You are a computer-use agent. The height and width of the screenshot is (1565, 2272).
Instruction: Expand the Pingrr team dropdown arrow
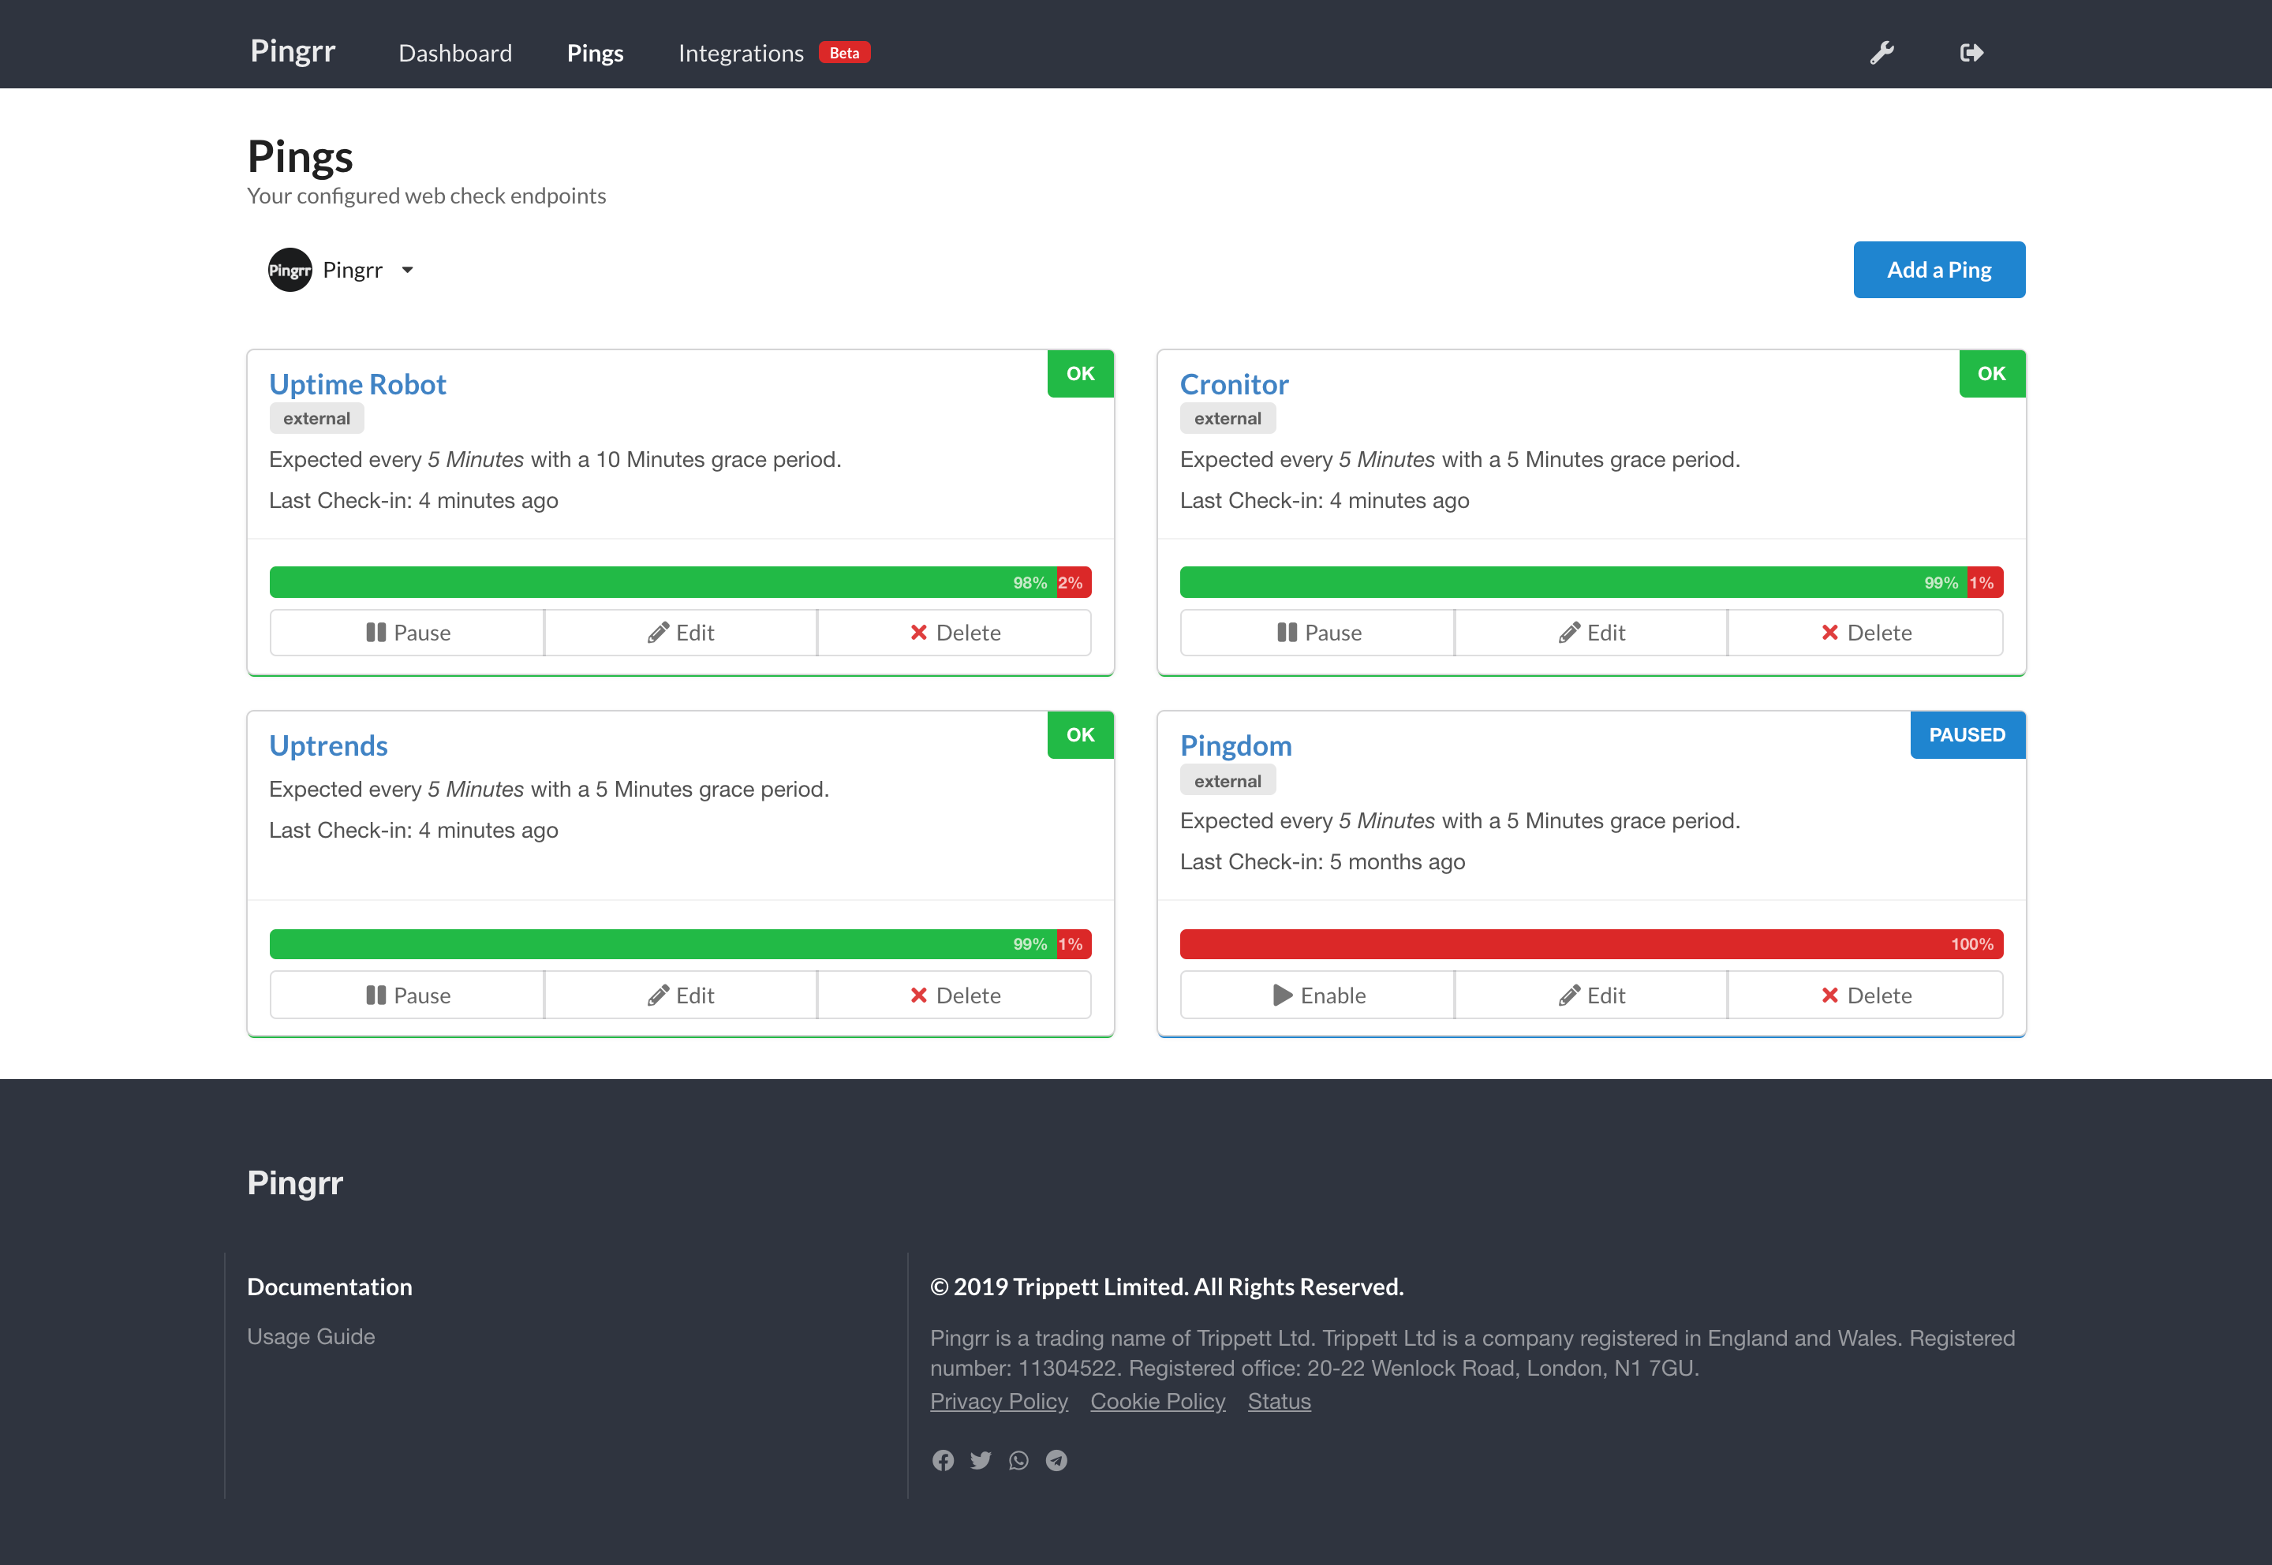click(x=408, y=270)
